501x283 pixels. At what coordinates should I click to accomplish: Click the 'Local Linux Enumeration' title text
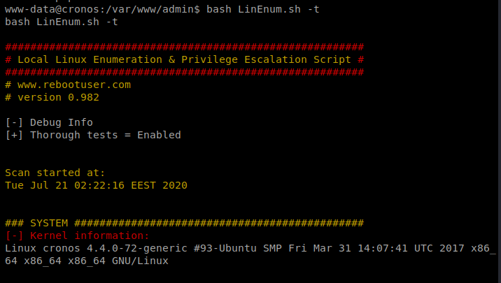point(90,59)
